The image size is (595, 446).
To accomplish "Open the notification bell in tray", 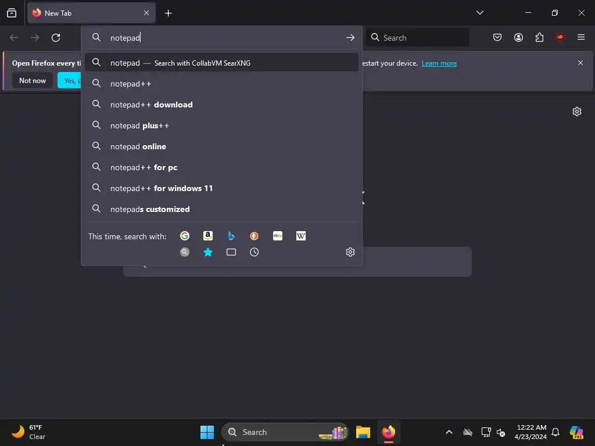I will [x=555, y=432].
